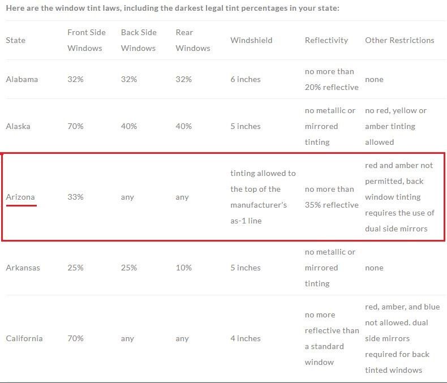The image size is (447, 383).
Task: Click the Windshield column header
Action: pos(251,40)
